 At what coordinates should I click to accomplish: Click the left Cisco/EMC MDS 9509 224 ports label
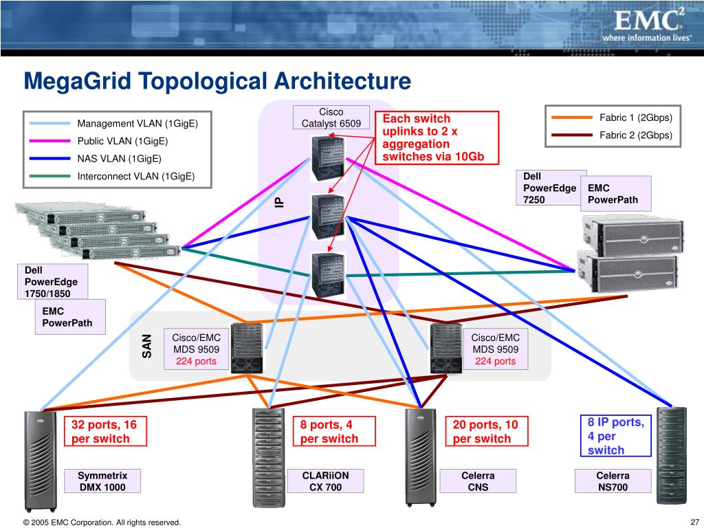(x=196, y=349)
